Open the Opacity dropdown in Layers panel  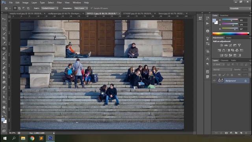[250, 70]
